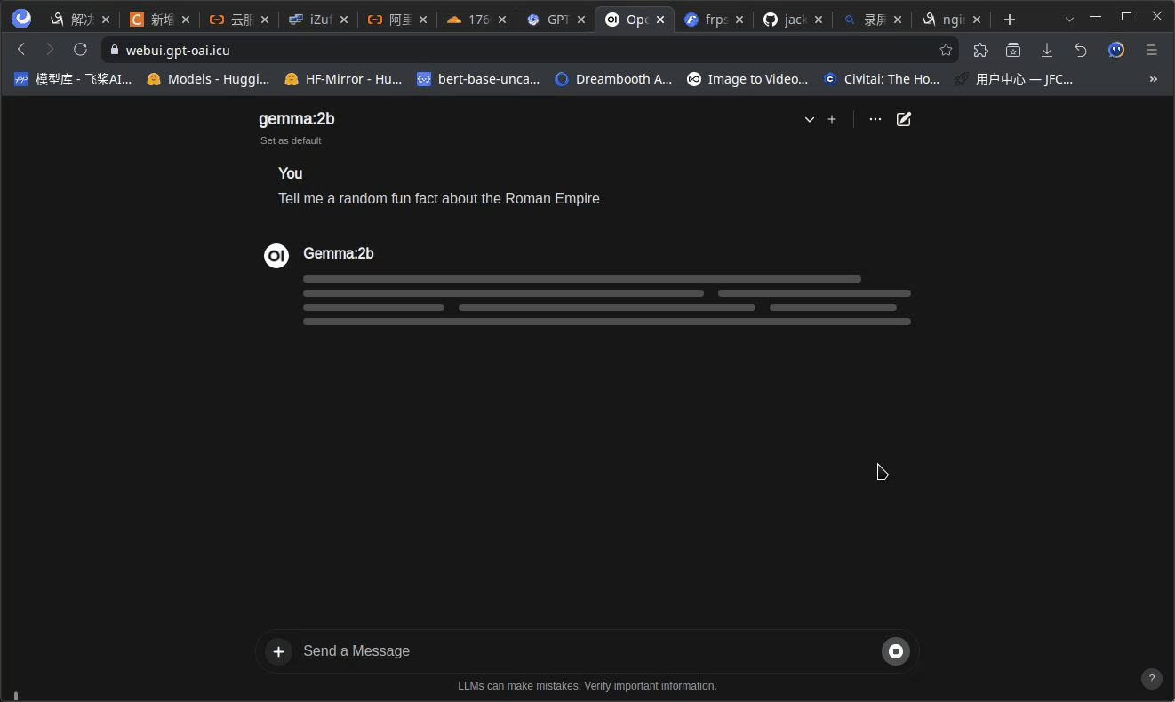Start a new chat with the edit icon

point(904,119)
